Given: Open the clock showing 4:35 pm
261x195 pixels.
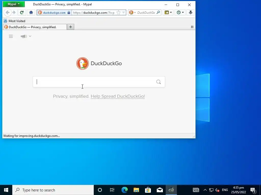Looking at the screenshot, I should (239, 190).
